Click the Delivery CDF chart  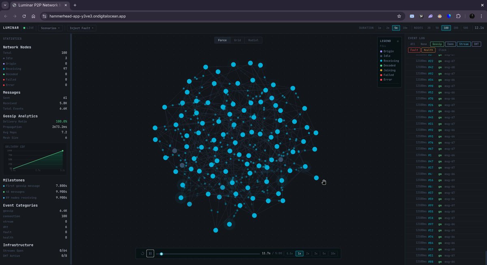pyautogui.click(x=35, y=159)
